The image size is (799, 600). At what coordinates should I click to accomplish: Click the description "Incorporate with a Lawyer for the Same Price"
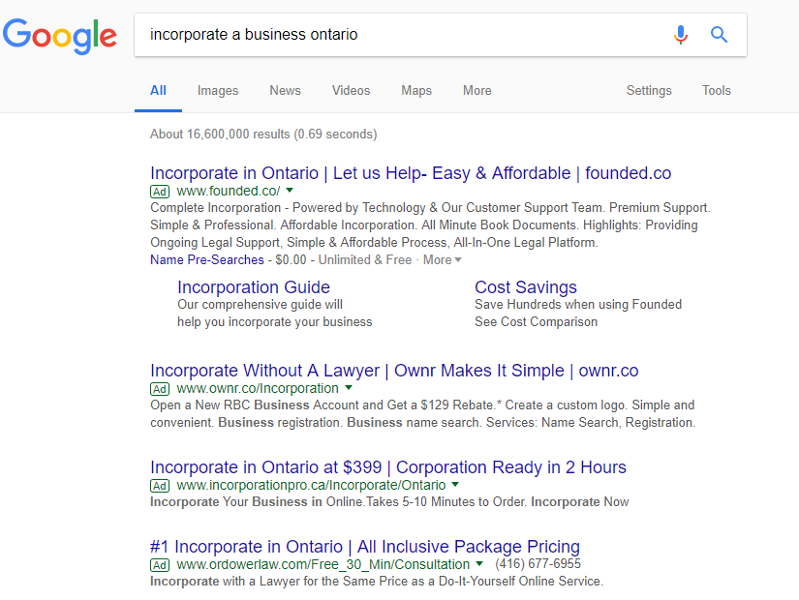pyautogui.click(x=377, y=582)
